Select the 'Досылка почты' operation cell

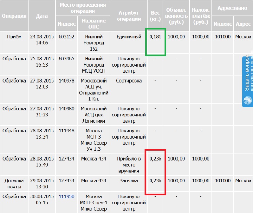pyautogui.click(x=14, y=184)
